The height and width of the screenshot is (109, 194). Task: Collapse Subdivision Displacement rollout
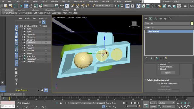pyautogui.click(x=145, y=80)
